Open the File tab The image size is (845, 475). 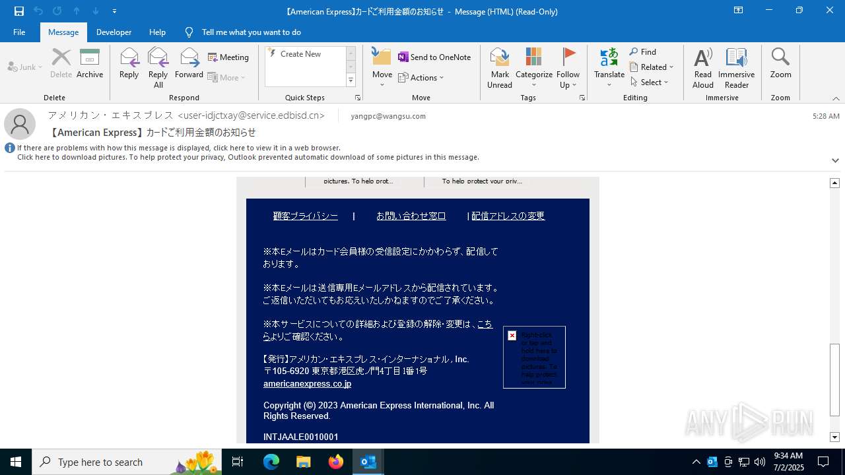19,32
